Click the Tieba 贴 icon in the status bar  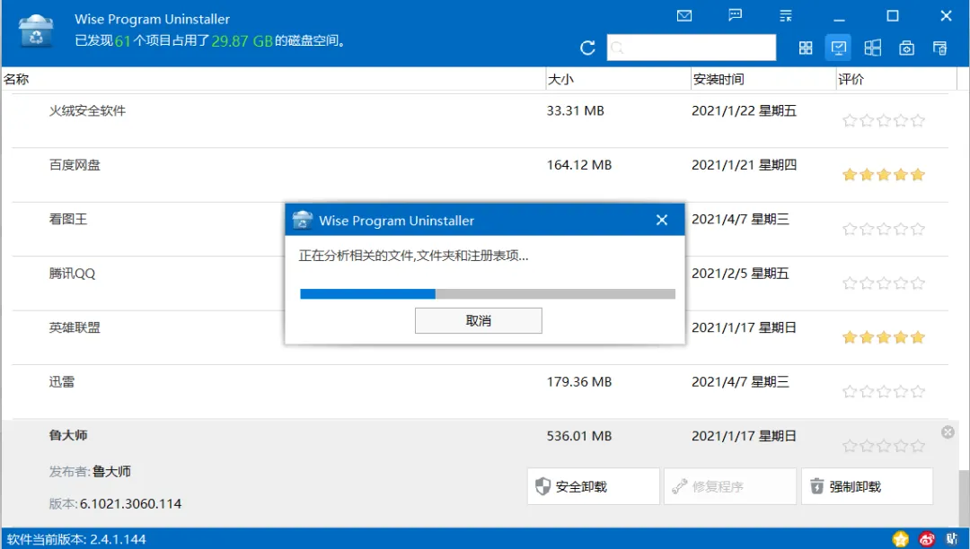pos(952,539)
